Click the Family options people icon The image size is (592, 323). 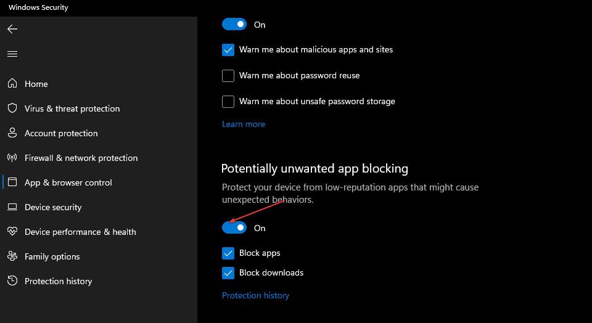tap(12, 256)
